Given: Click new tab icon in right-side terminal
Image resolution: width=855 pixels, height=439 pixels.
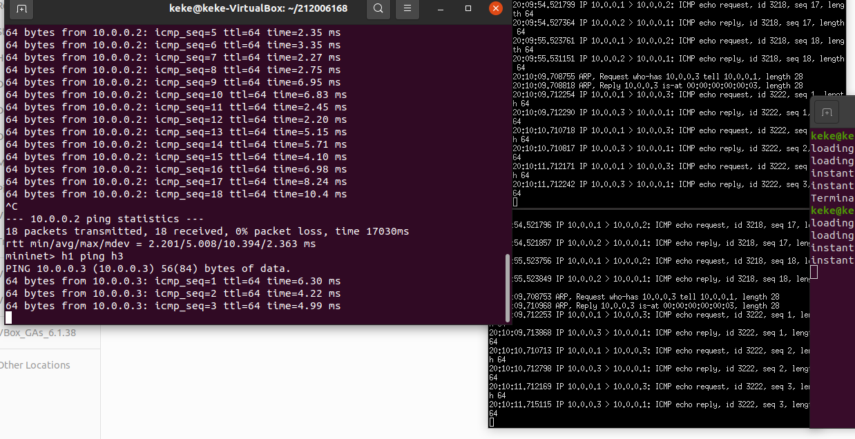Looking at the screenshot, I should [827, 111].
